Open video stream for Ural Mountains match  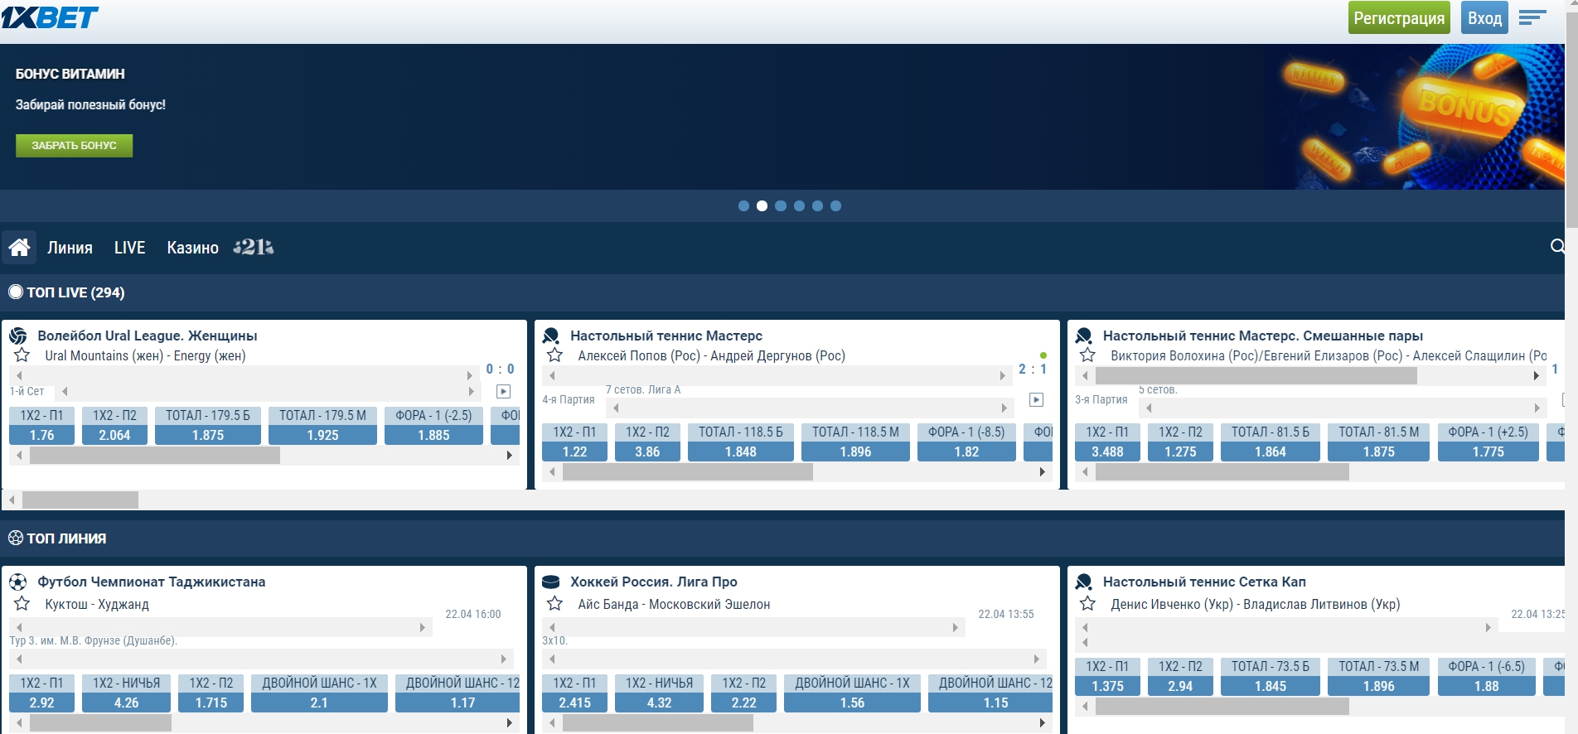[503, 391]
